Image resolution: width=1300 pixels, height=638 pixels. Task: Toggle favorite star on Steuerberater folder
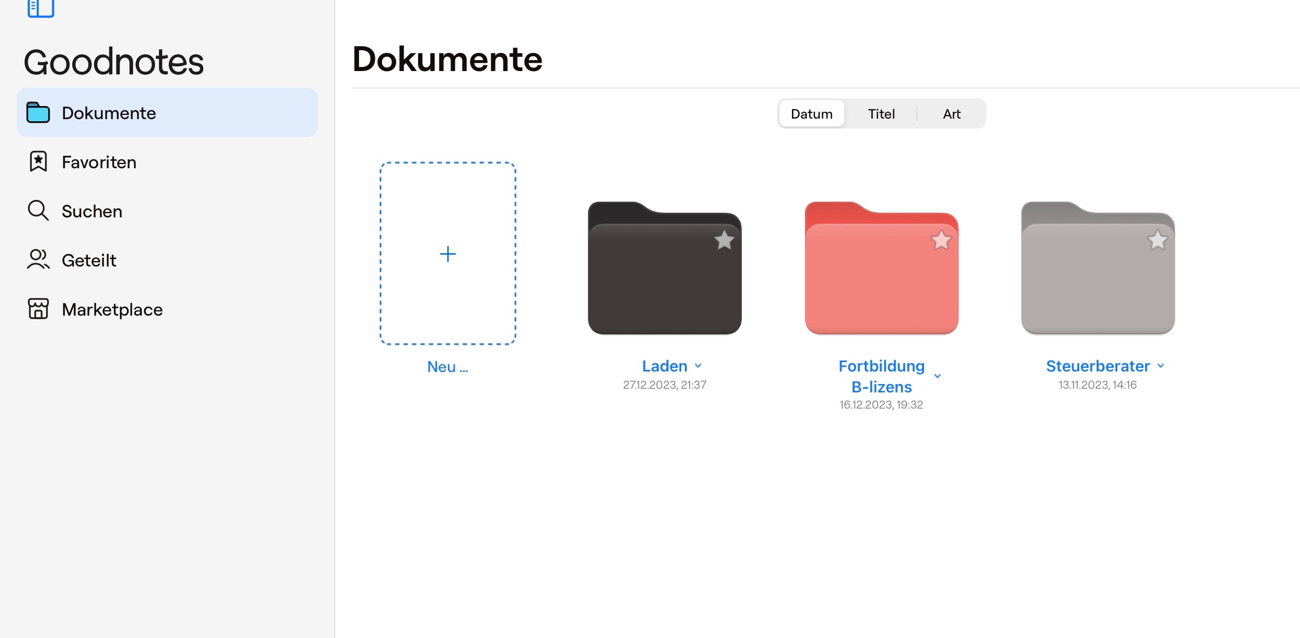click(x=1157, y=240)
